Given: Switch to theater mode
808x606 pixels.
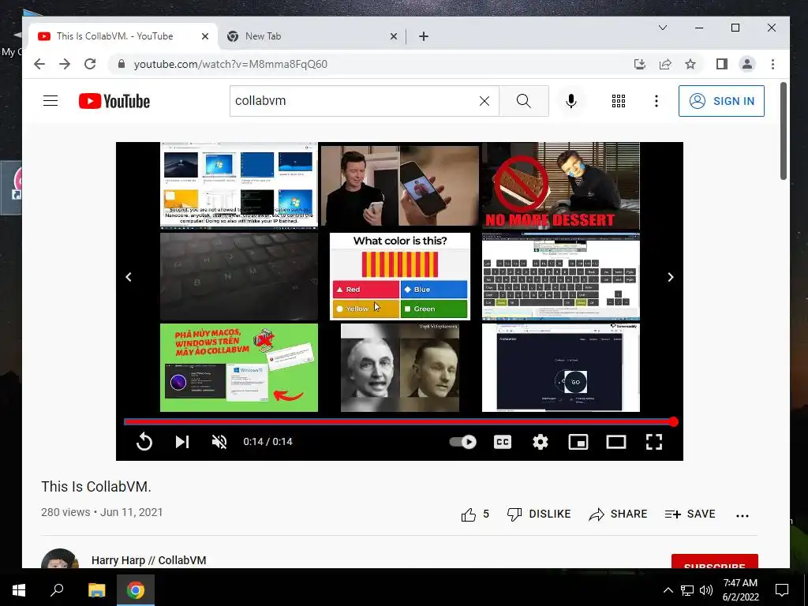Looking at the screenshot, I should (x=615, y=442).
